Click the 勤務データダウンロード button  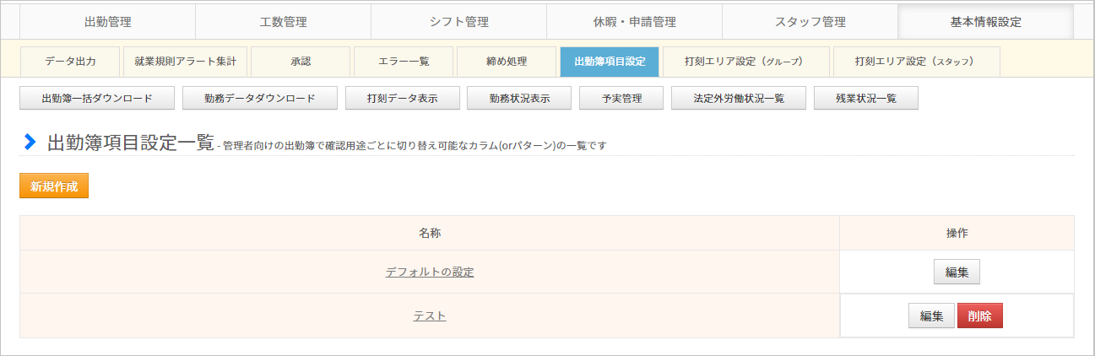(x=260, y=99)
